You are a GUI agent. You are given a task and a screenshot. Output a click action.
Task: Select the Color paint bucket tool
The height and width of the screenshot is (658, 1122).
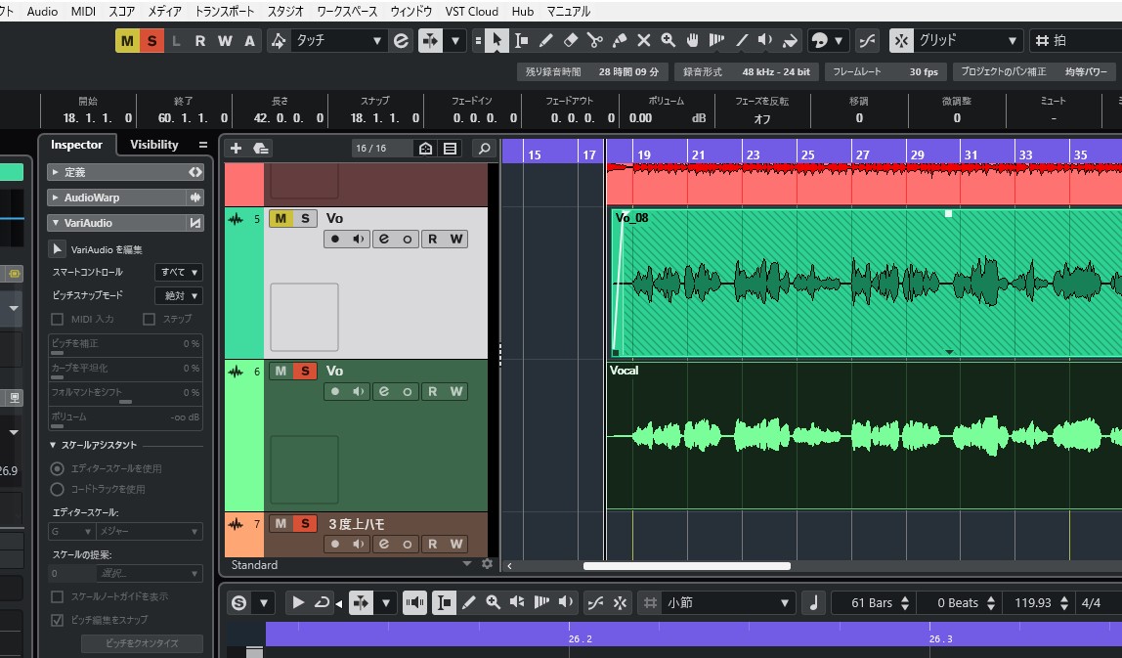pyautogui.click(x=790, y=41)
